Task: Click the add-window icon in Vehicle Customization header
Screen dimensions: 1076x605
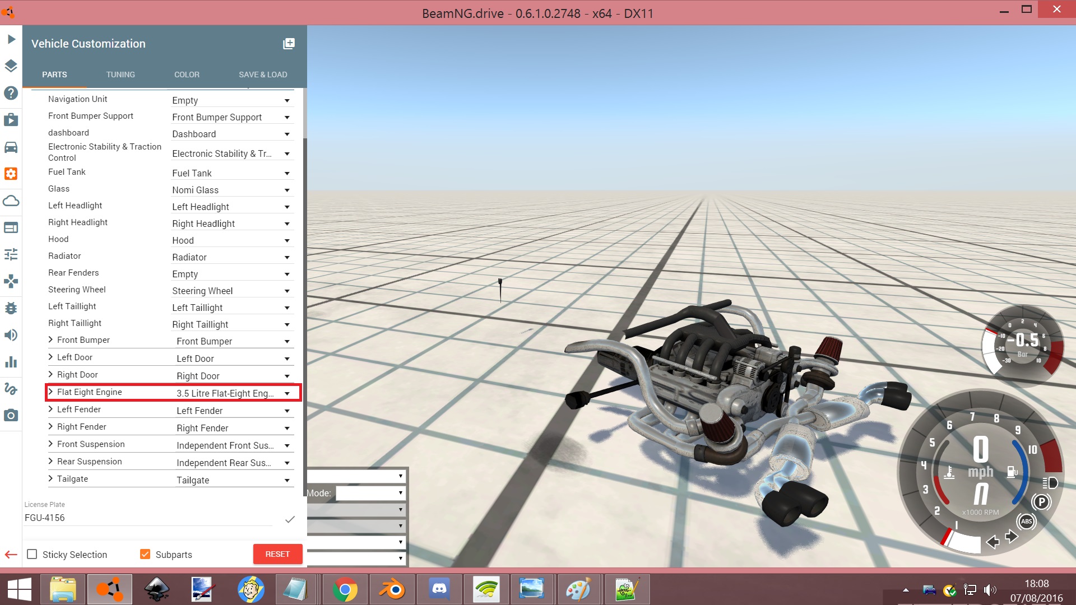Action: pos(289,44)
